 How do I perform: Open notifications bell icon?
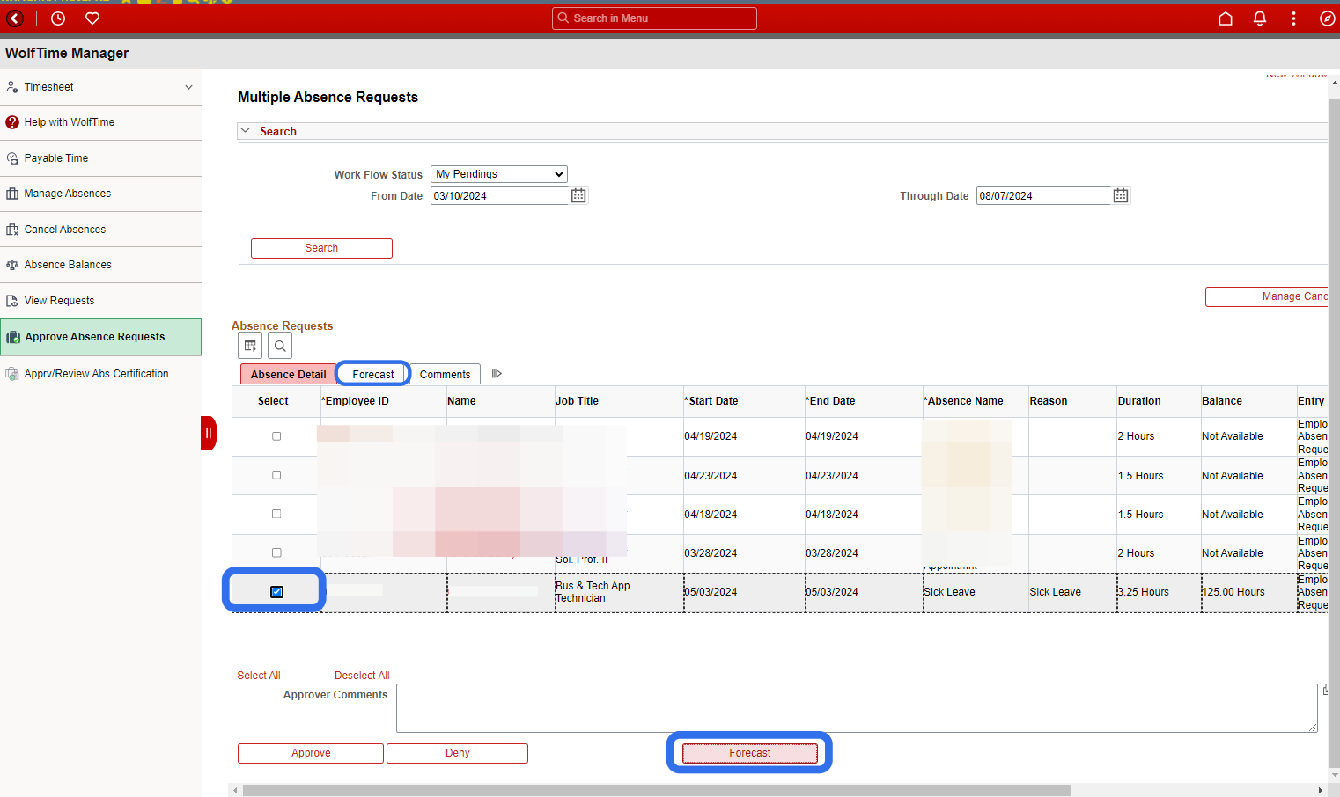point(1260,18)
